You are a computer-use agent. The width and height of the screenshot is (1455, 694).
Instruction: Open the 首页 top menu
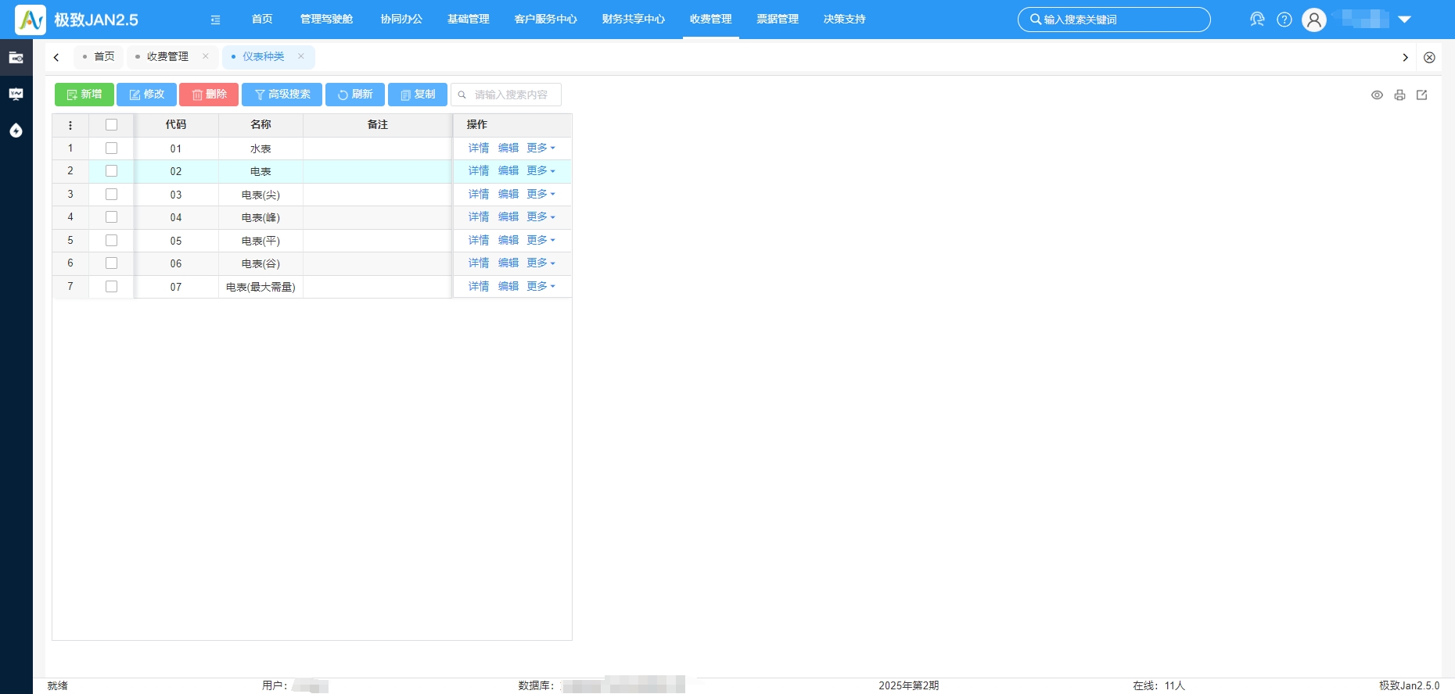262,20
